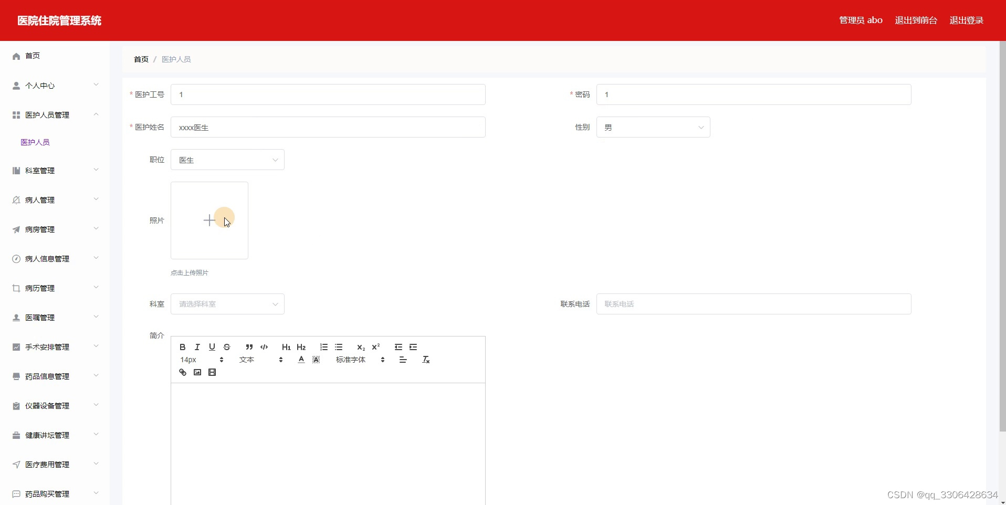Viewport: 1006px width, 505px height.
Task: Open text alignment options
Action: click(403, 360)
